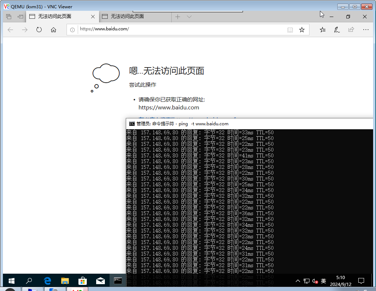Viewport: 376px width, 291px height.
Task: Set these tabs aside icon
Action: (20, 17)
